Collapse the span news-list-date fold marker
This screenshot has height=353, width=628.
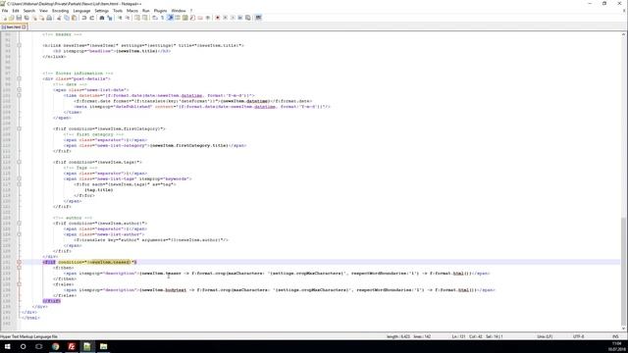(19, 90)
